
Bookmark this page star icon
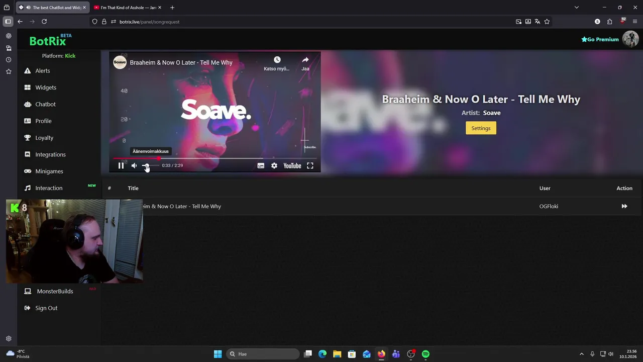pos(547,22)
